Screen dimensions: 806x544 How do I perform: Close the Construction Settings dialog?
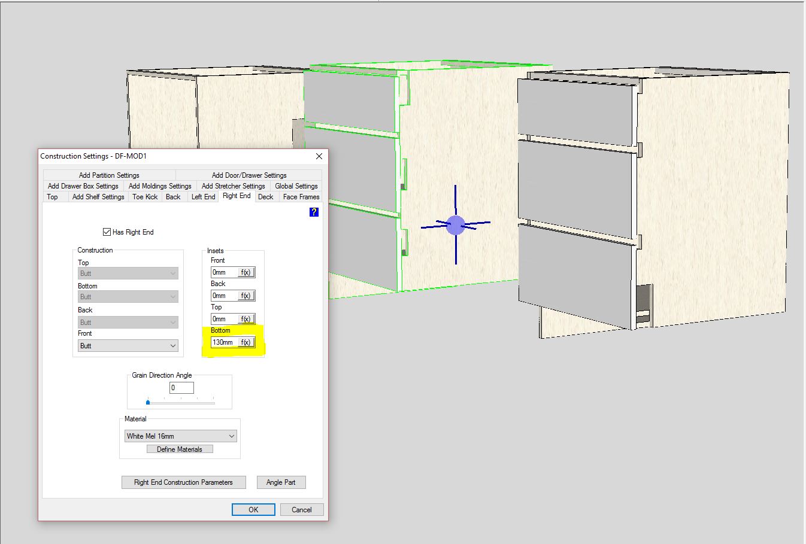tap(319, 156)
